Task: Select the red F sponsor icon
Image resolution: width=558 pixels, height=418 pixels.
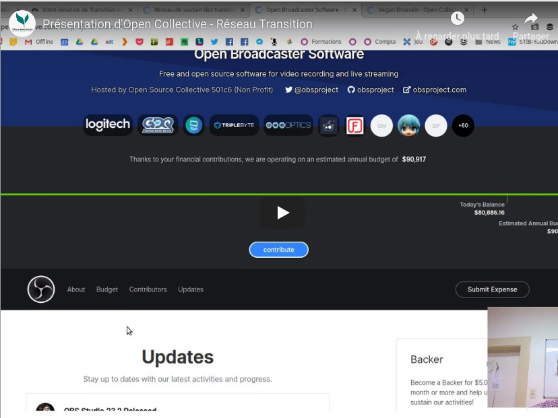Action: pos(354,126)
